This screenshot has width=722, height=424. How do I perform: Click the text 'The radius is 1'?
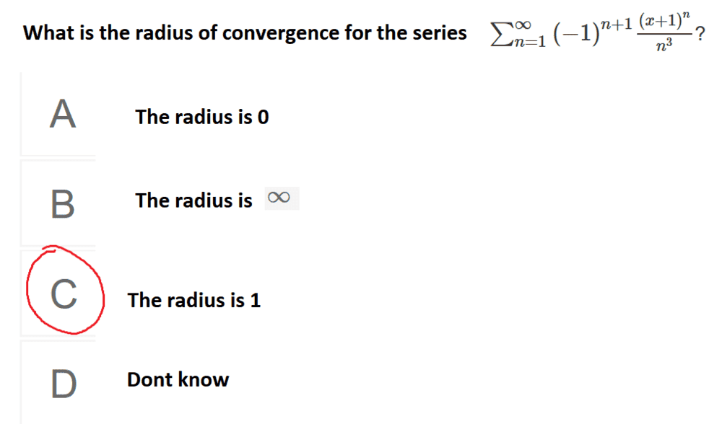[193, 300]
